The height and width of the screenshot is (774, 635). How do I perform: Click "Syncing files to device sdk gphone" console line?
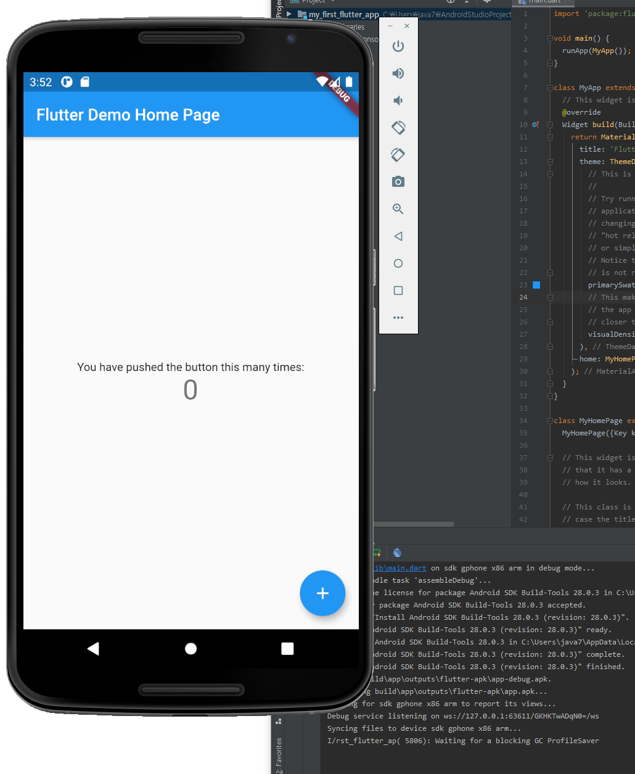[x=424, y=728]
